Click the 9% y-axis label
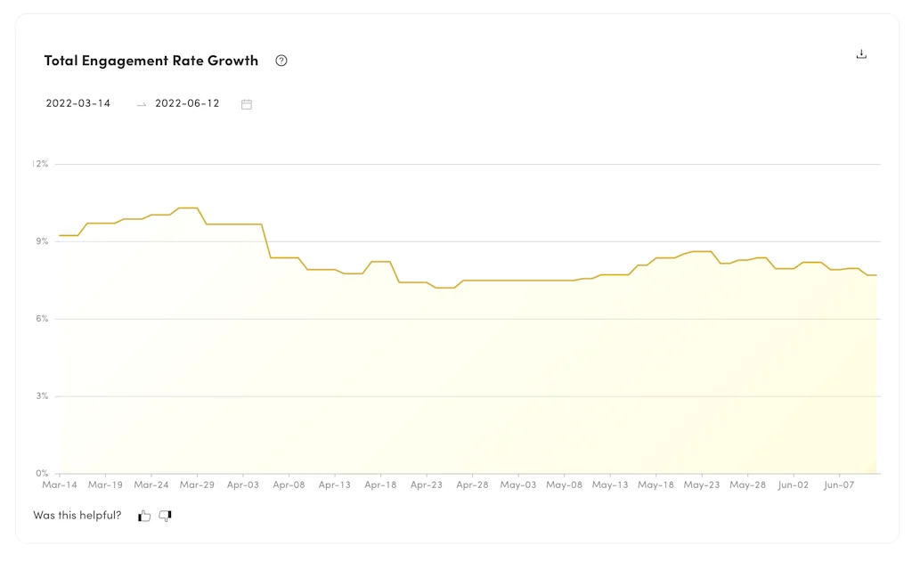912x562 pixels. coord(42,241)
